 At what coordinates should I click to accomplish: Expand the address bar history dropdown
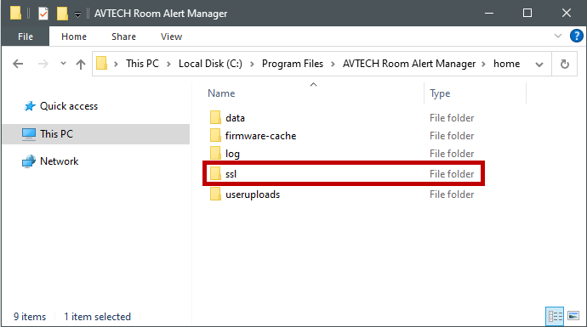[x=539, y=65]
